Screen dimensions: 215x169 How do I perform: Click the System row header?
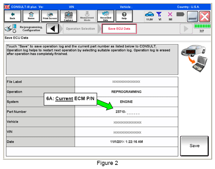pyautogui.click(x=41, y=102)
